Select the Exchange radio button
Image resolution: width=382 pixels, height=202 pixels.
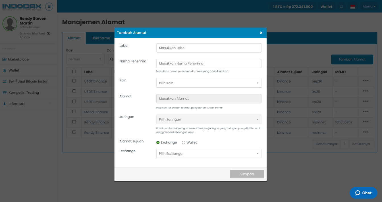pyautogui.click(x=158, y=142)
